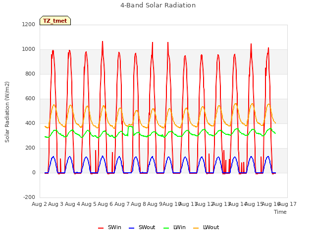Click the tallest SWin peak on Aug 5
This screenshot has height=237, width=317.
(103, 41)
